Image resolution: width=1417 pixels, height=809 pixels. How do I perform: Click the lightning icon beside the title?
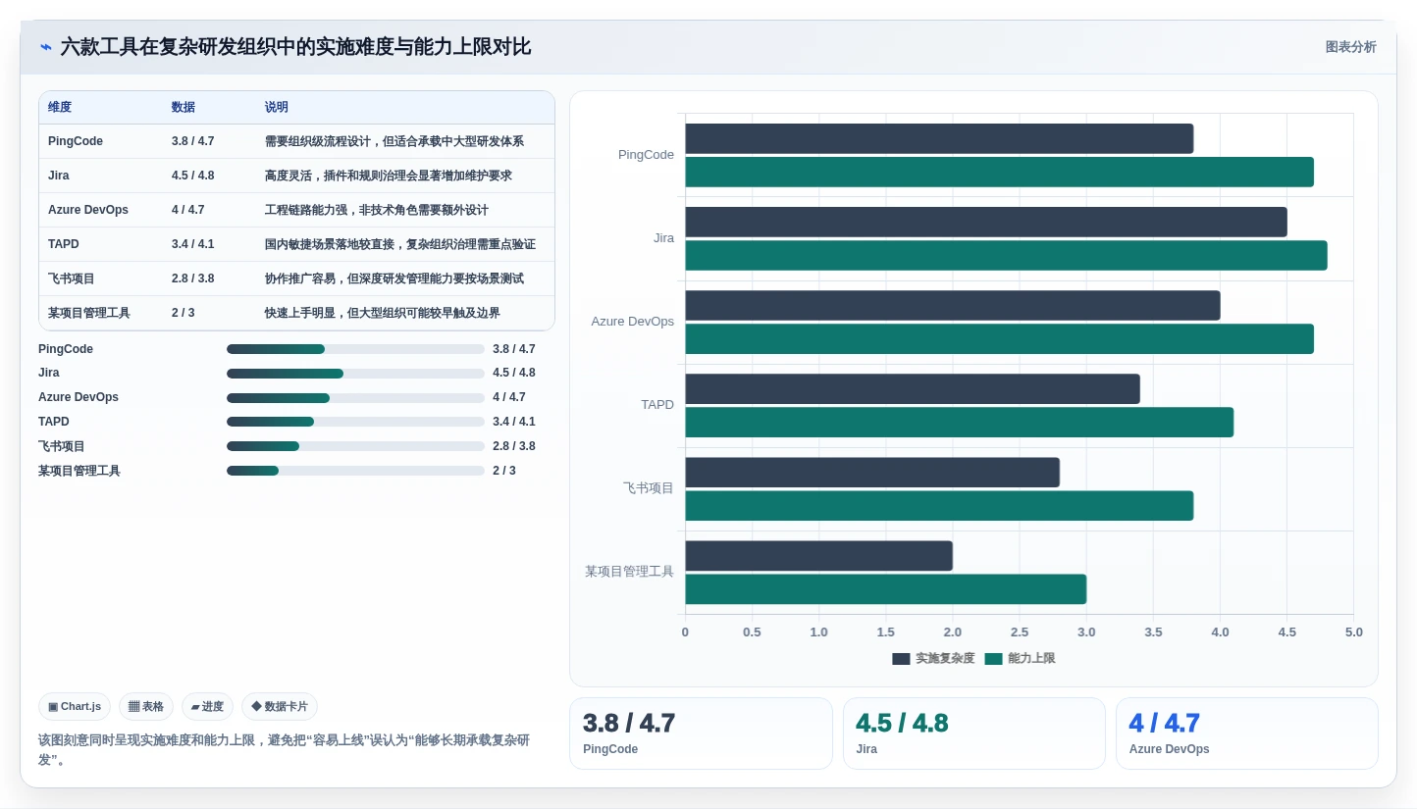pos(45,47)
